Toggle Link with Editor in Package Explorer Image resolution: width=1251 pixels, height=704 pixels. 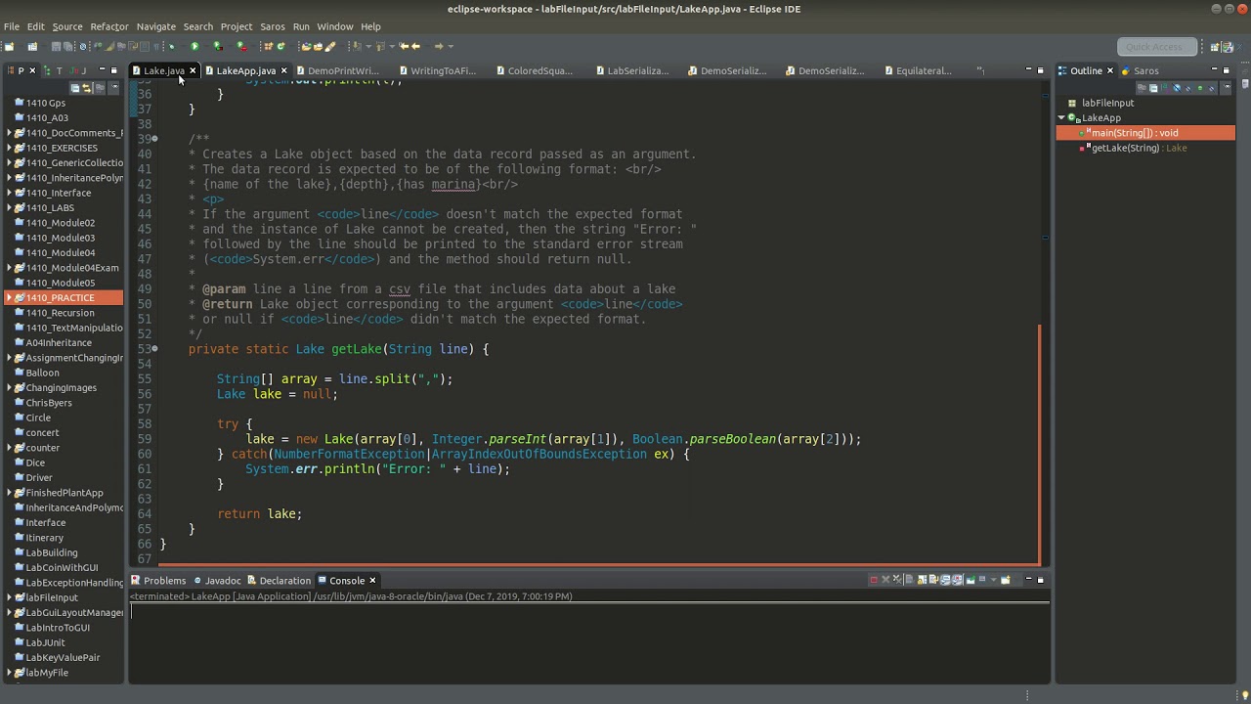point(87,88)
